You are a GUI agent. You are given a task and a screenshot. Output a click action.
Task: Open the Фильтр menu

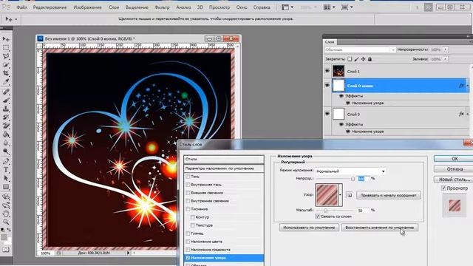click(x=162, y=7)
